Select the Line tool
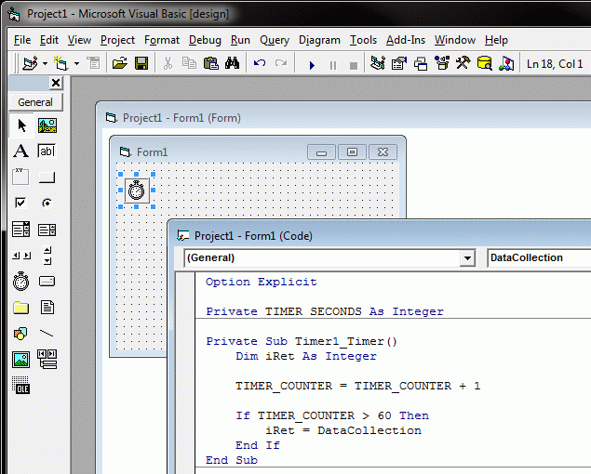591x474 pixels. pyautogui.click(x=47, y=333)
